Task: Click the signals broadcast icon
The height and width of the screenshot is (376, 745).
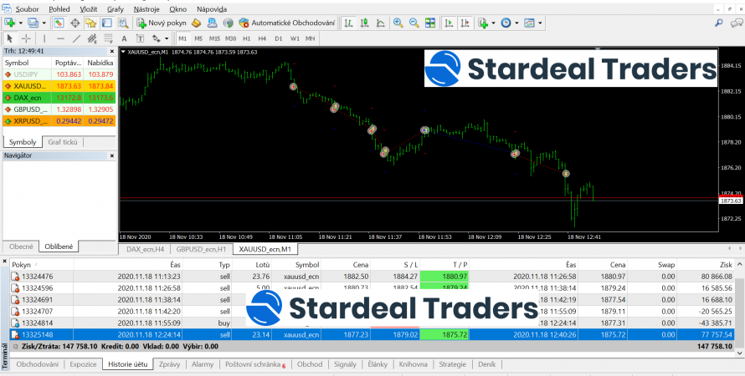Action: click(x=228, y=23)
